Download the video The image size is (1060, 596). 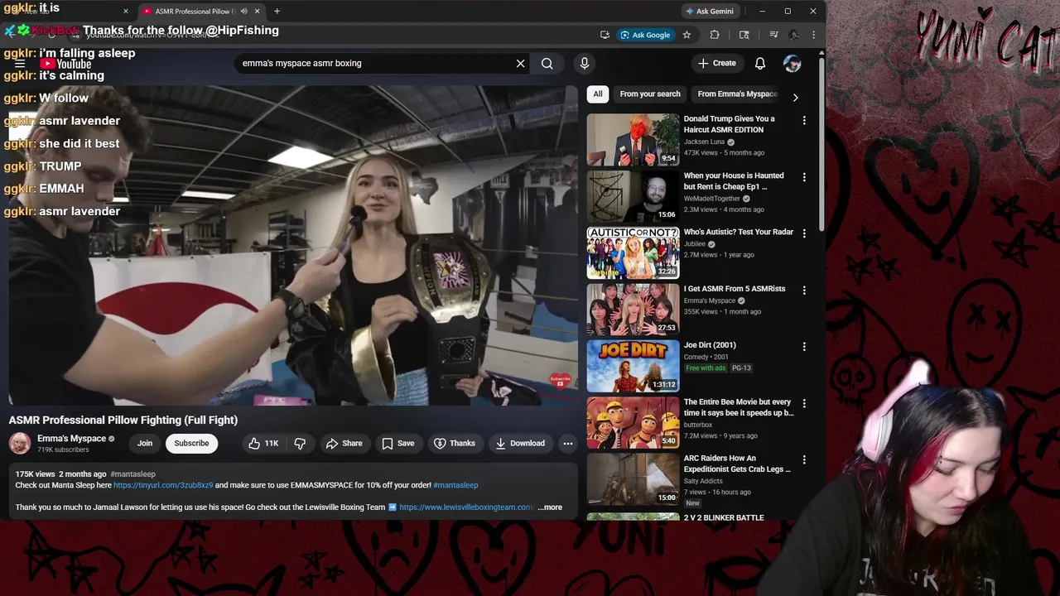coord(520,444)
